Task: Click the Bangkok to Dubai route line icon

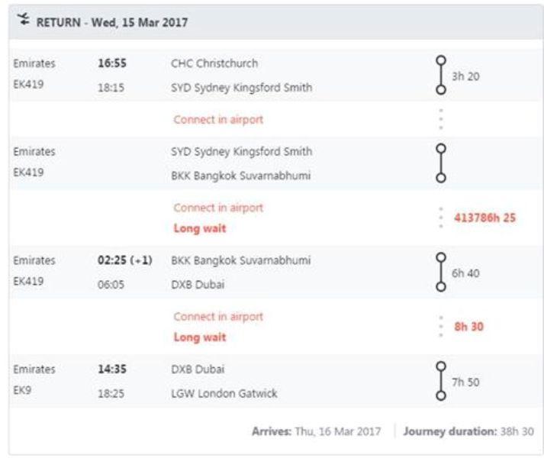Action: pos(440,272)
